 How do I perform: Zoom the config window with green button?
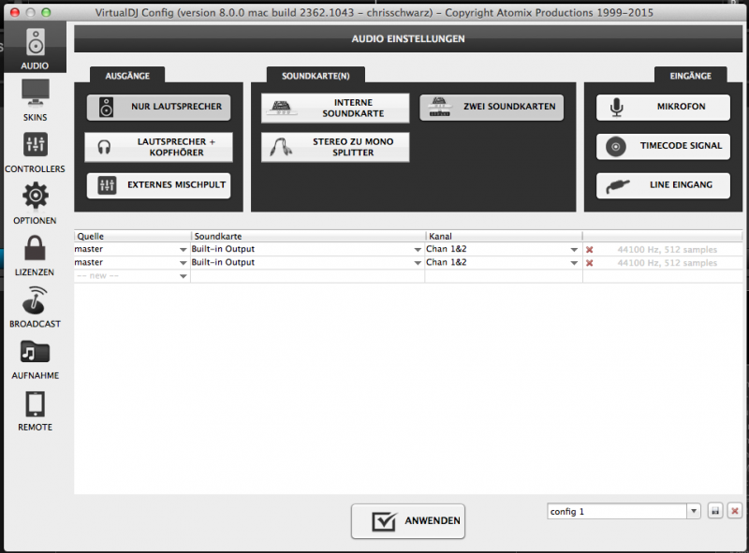tap(46, 12)
